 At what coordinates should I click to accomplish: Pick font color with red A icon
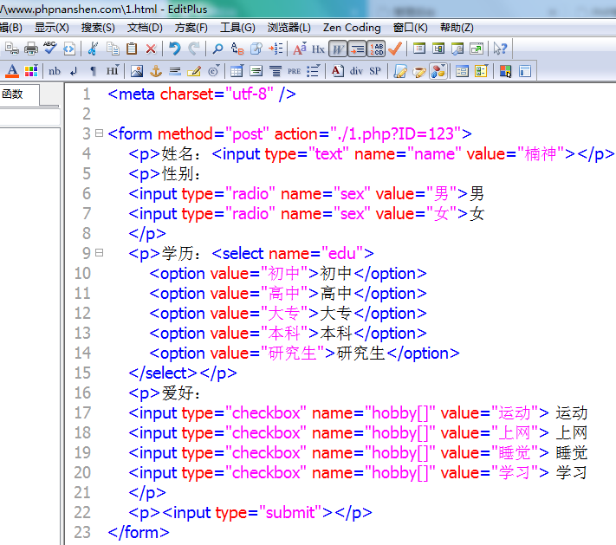(x=12, y=71)
